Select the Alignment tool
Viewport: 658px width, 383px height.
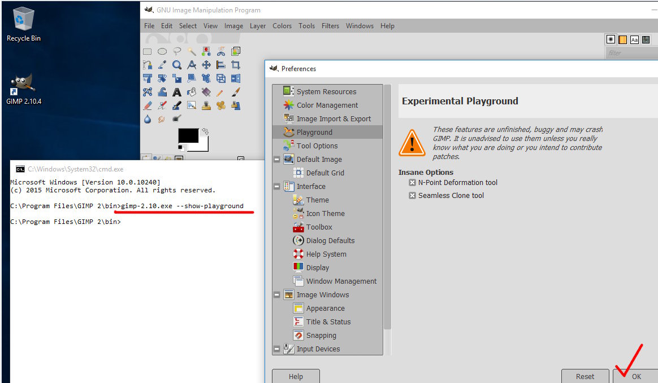220,65
